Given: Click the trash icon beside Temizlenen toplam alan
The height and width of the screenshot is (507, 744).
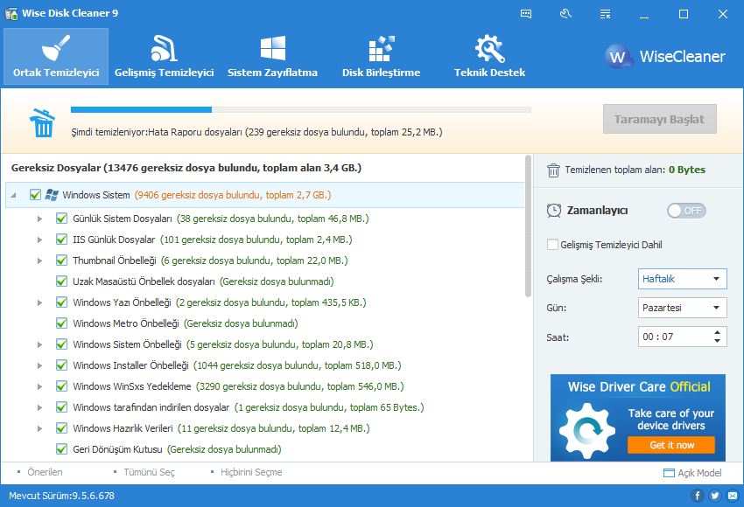Looking at the screenshot, I should click(x=553, y=170).
